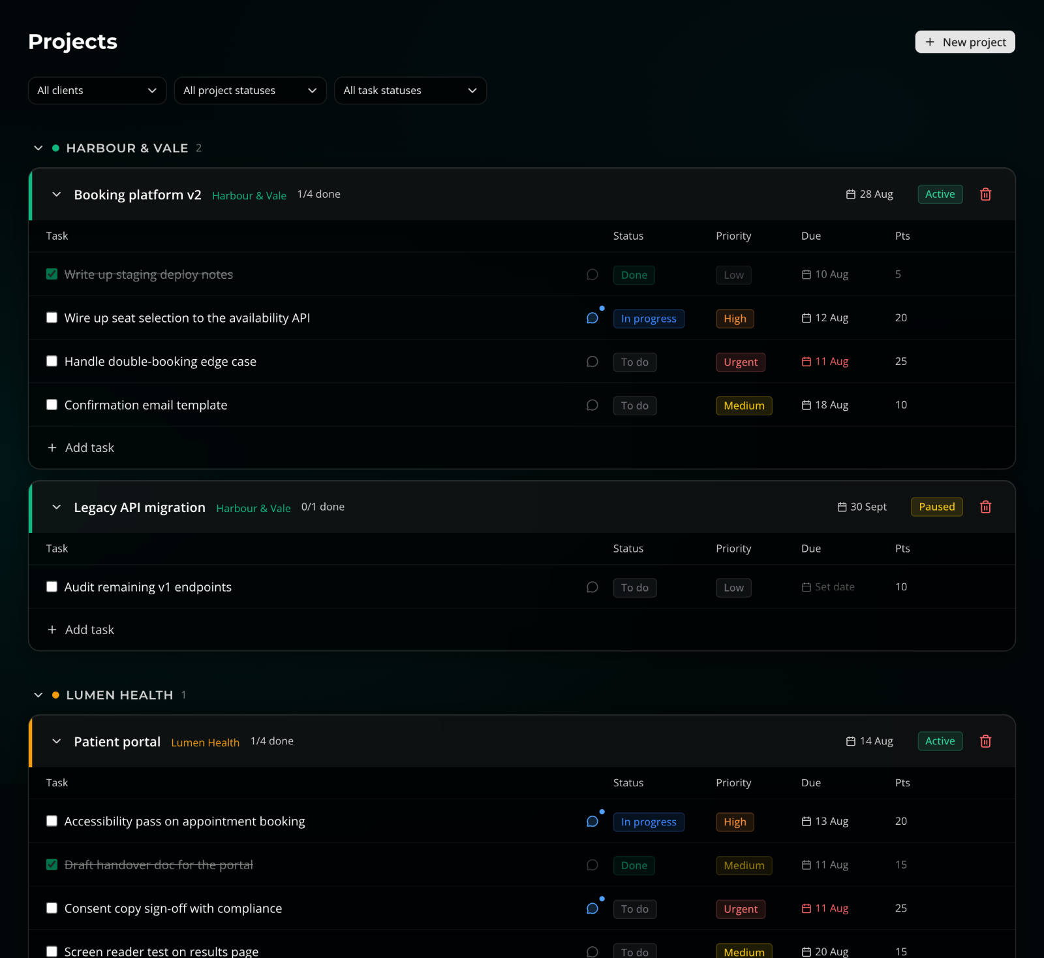
Task: Check Consent copy sign-off with compliance
Action: [52, 908]
